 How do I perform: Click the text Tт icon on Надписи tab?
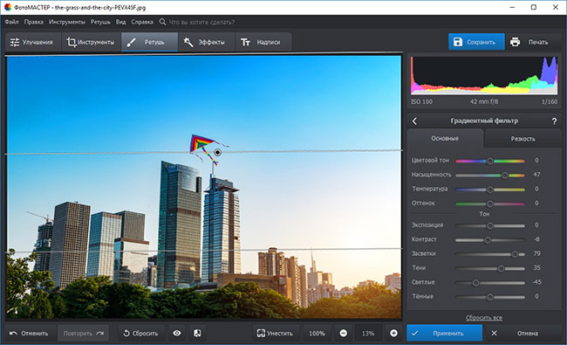click(x=245, y=42)
